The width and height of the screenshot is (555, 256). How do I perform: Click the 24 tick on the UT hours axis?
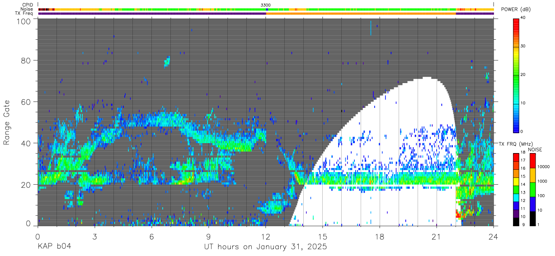point(494,236)
